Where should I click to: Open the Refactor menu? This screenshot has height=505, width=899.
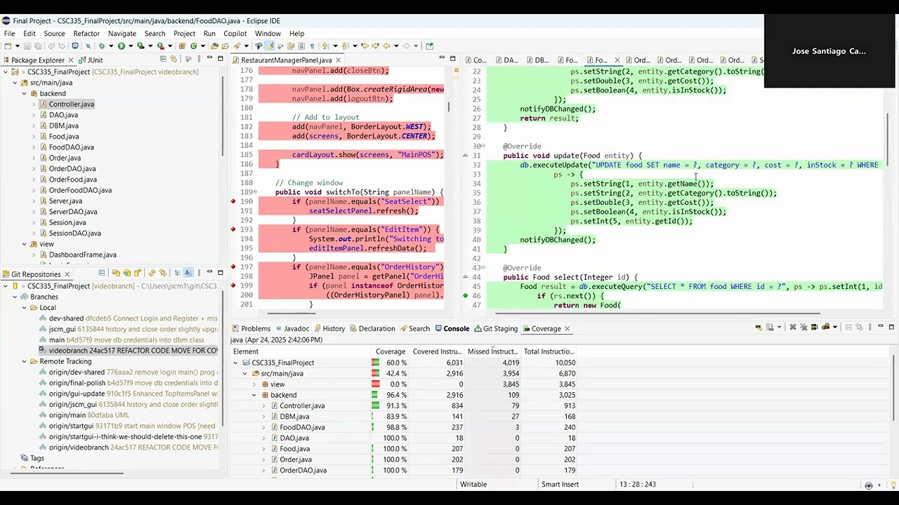pyautogui.click(x=86, y=34)
